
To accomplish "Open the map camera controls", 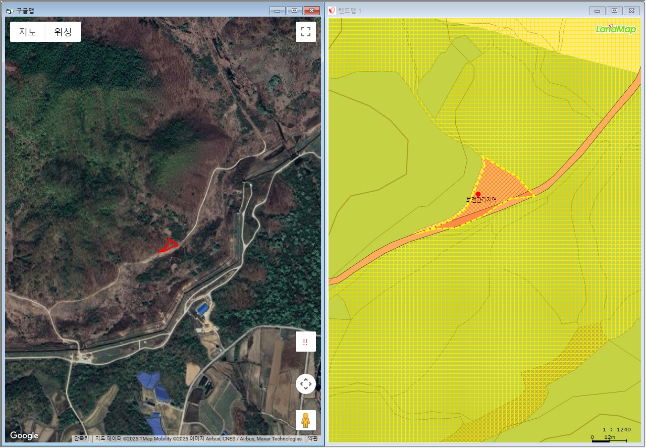I will click(x=305, y=384).
